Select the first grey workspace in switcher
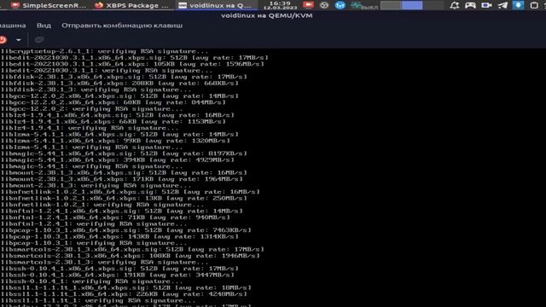The image size is (546, 307). click(391, 5)
